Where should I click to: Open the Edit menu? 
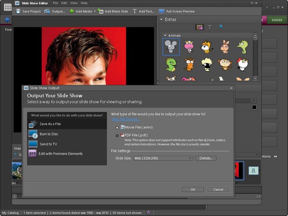64,3
